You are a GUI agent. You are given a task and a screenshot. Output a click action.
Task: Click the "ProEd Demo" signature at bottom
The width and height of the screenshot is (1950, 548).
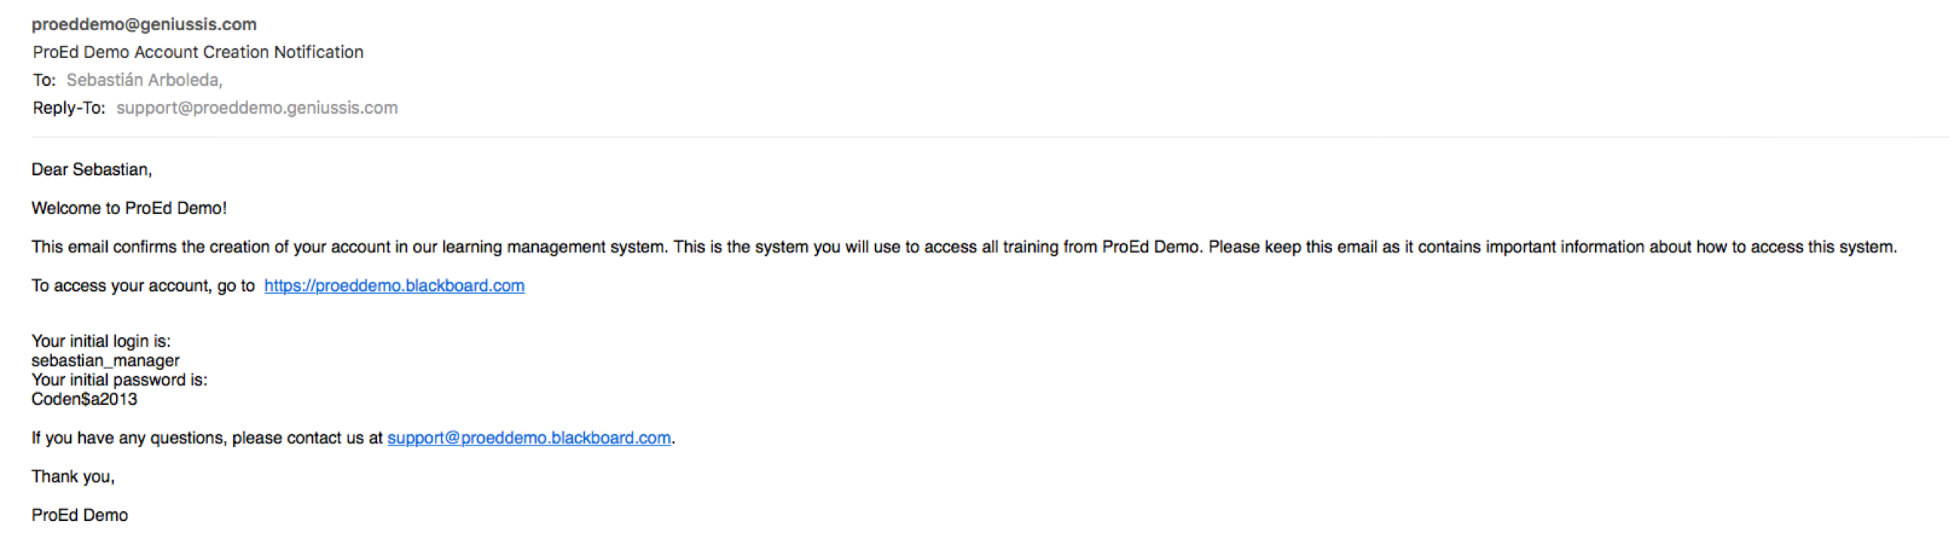click(x=79, y=516)
